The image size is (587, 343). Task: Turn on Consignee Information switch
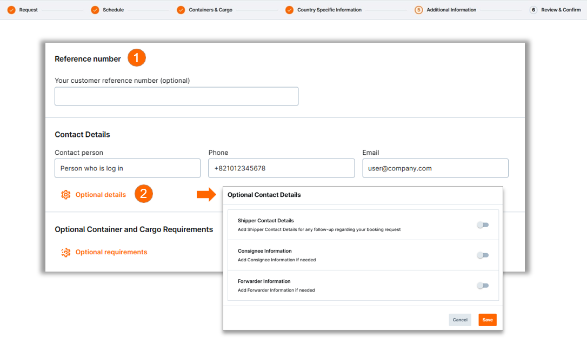[483, 255]
